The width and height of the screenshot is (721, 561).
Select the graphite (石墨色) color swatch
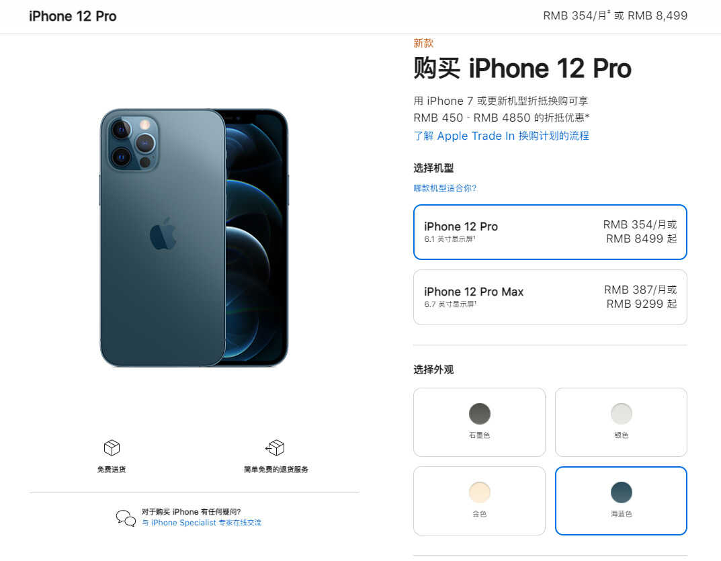point(479,422)
